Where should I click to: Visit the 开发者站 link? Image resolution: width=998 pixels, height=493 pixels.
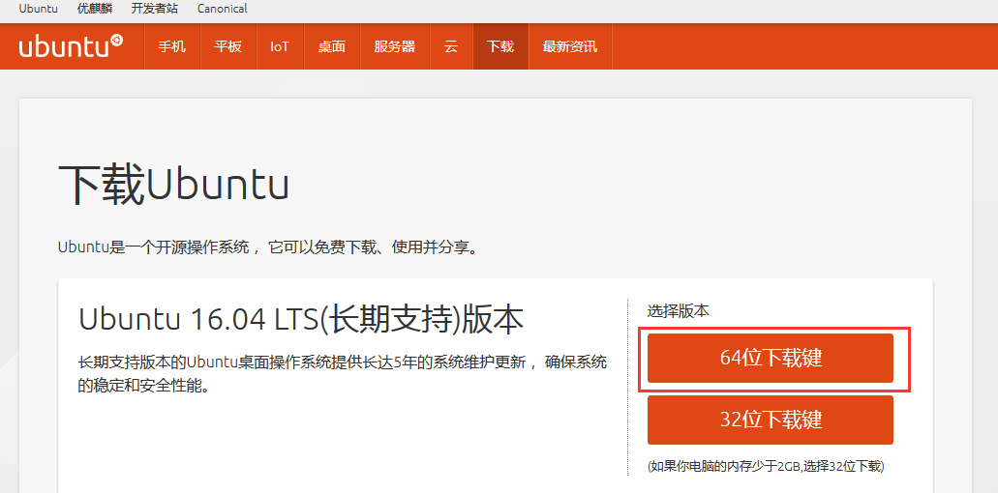155,9
